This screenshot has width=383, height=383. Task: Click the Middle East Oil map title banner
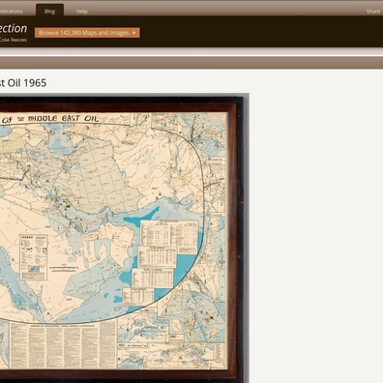(x=50, y=118)
